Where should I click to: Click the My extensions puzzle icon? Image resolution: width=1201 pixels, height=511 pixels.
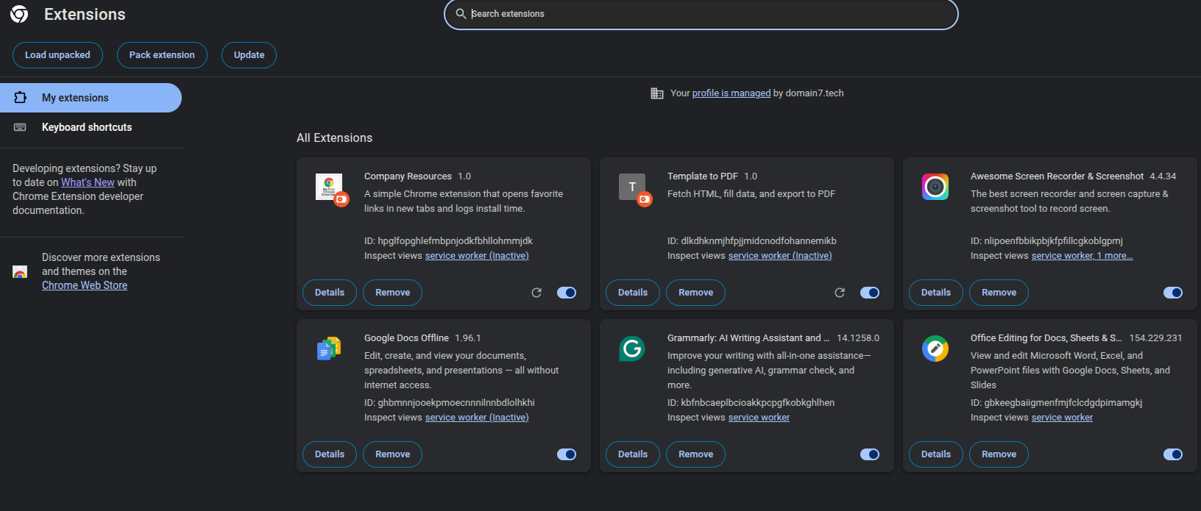pyautogui.click(x=21, y=98)
